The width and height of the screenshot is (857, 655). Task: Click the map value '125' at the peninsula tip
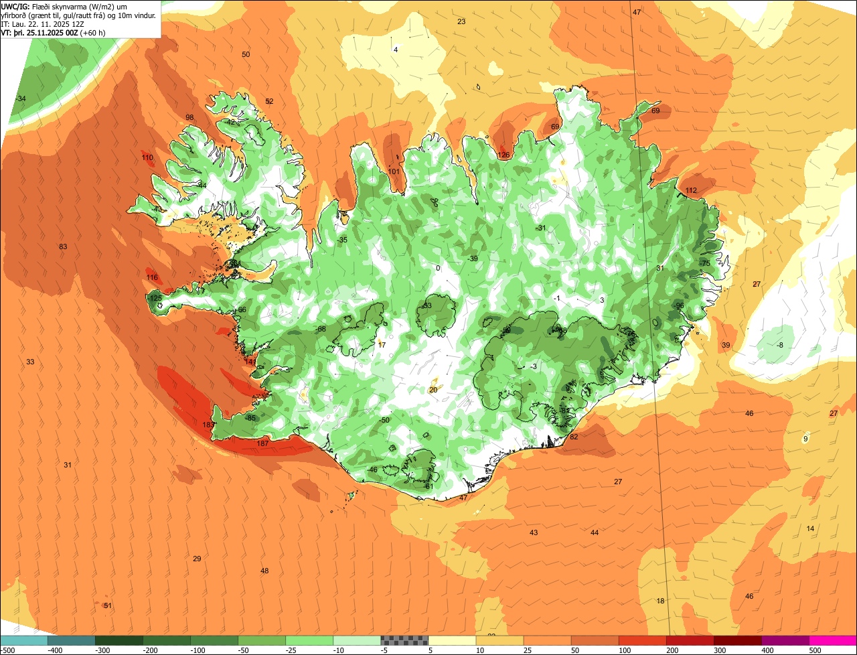pyautogui.click(x=155, y=299)
